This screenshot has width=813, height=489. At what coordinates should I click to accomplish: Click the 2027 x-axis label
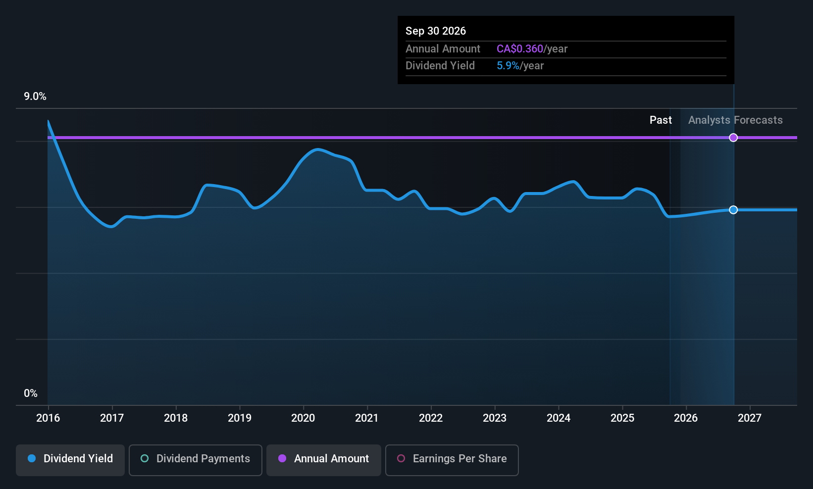tap(750, 418)
